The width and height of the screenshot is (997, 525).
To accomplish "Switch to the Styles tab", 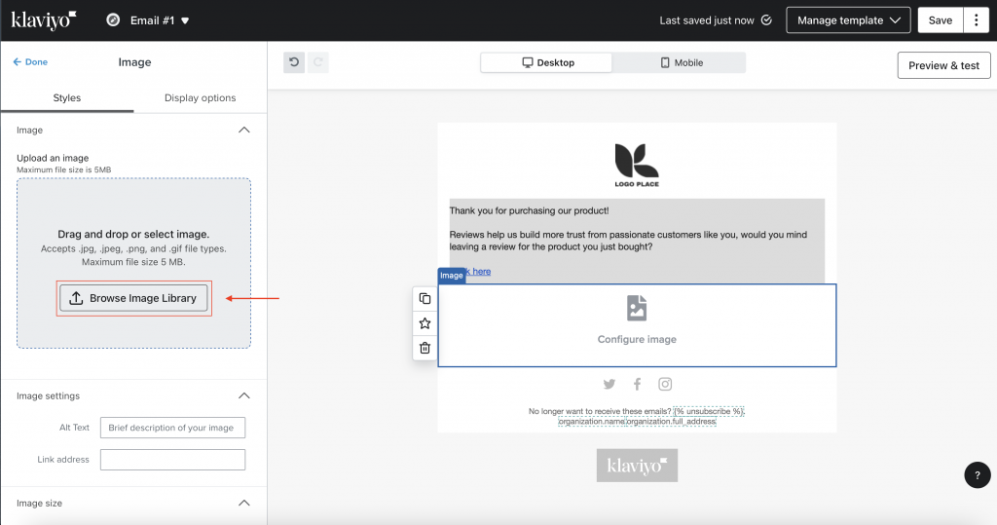I will click(67, 98).
